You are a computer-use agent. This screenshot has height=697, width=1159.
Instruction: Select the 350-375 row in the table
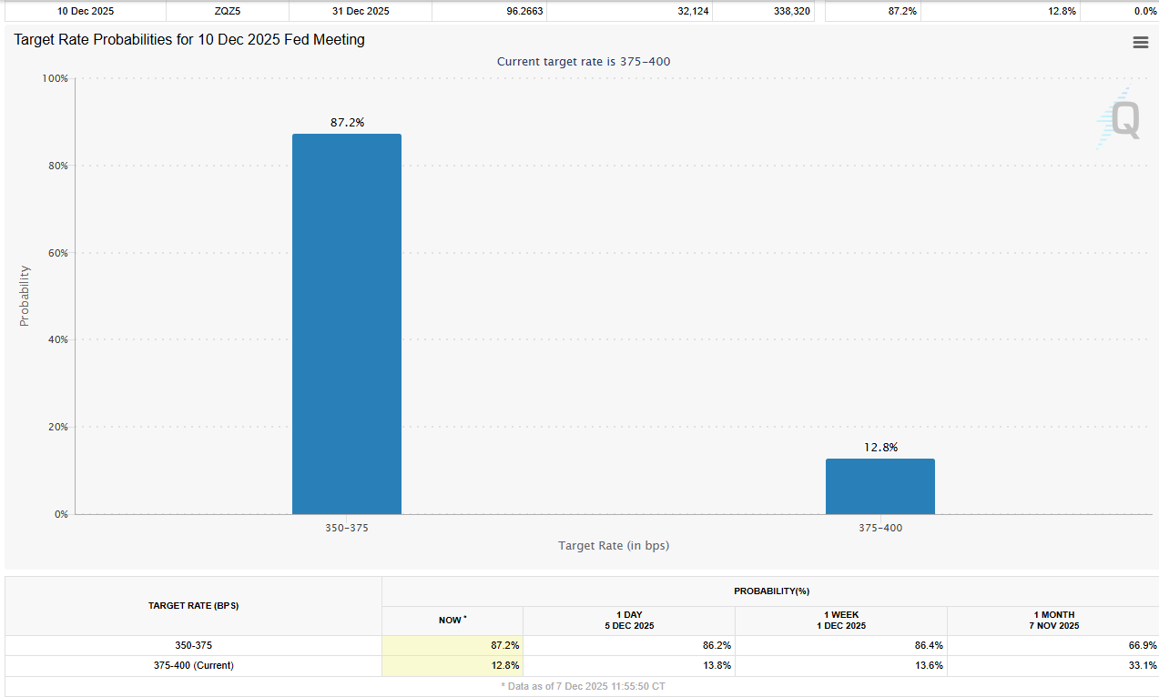pos(193,645)
